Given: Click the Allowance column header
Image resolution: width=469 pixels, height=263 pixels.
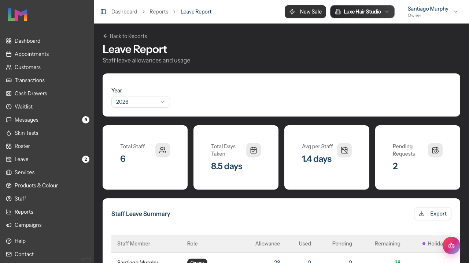Looking at the screenshot, I should (x=267, y=244).
